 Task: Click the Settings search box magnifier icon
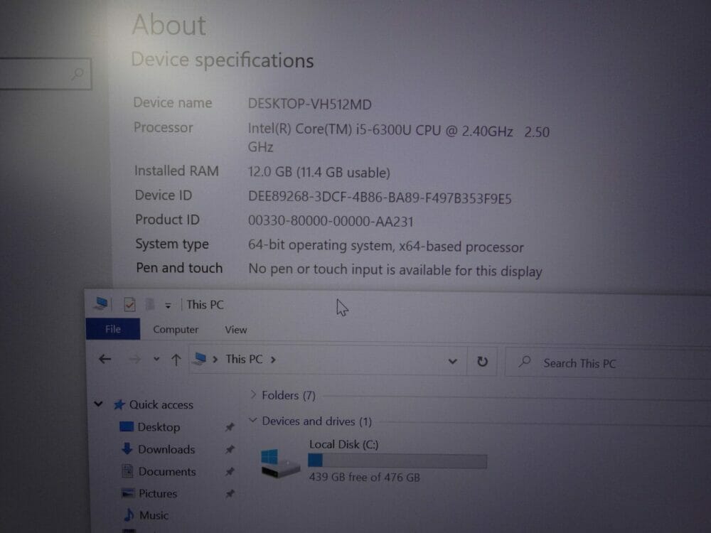coord(77,73)
